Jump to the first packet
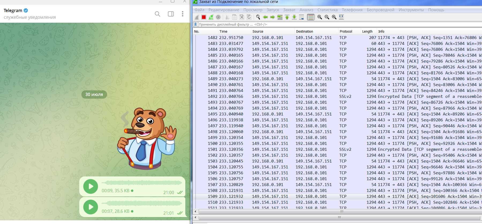This screenshot has width=482, height=224. (x=287, y=17)
